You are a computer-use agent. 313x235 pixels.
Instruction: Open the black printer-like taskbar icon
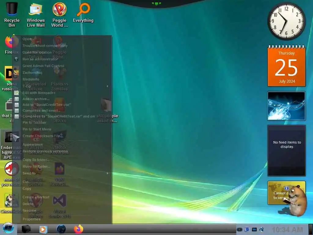[26, 229]
